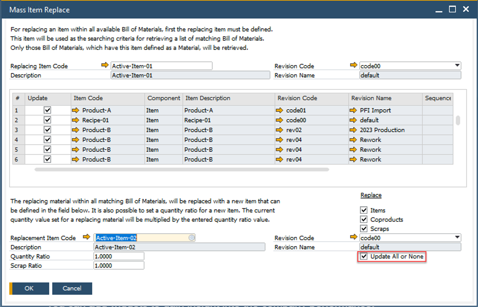Click link arrow next to Replacing Item Code
Viewport: 478px width, 307px height.
105,65
